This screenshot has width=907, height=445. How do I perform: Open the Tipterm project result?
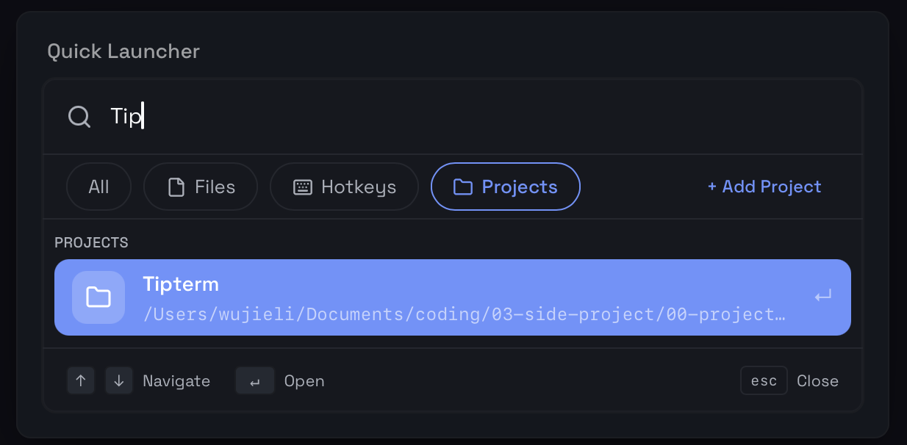(453, 297)
